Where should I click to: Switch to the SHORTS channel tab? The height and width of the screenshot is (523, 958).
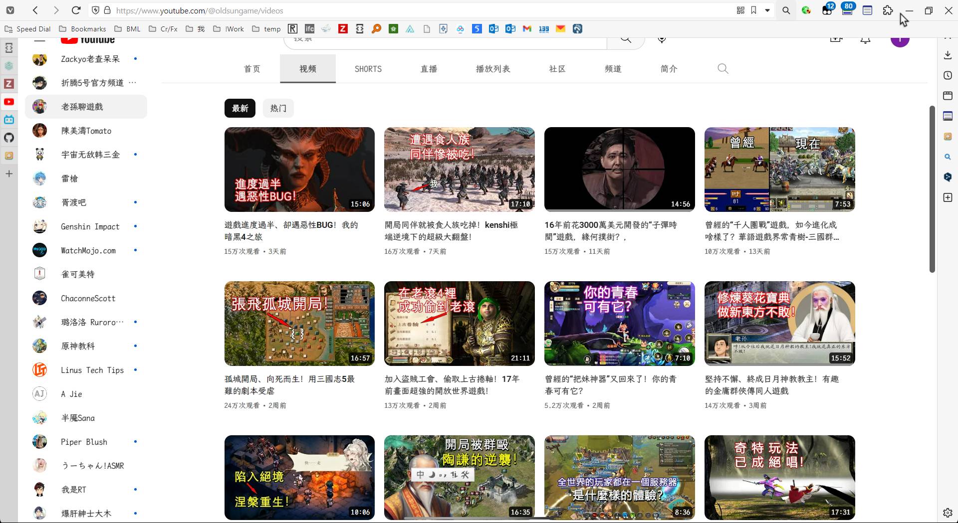[368, 69]
